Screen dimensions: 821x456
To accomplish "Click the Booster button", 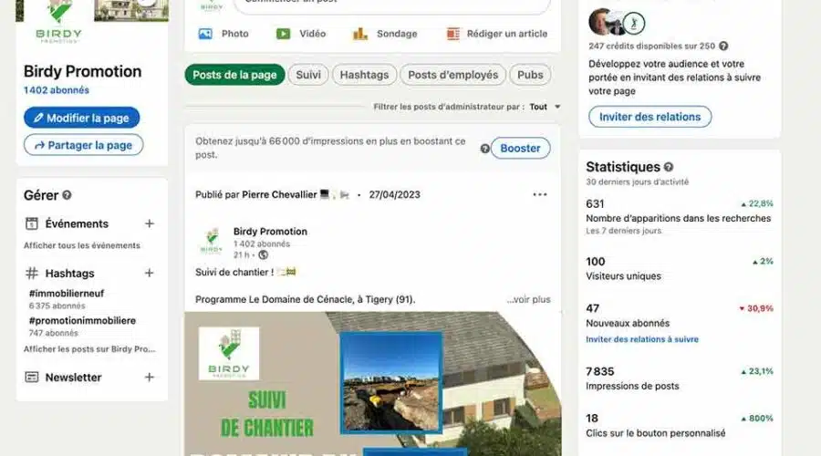I will [x=520, y=148].
